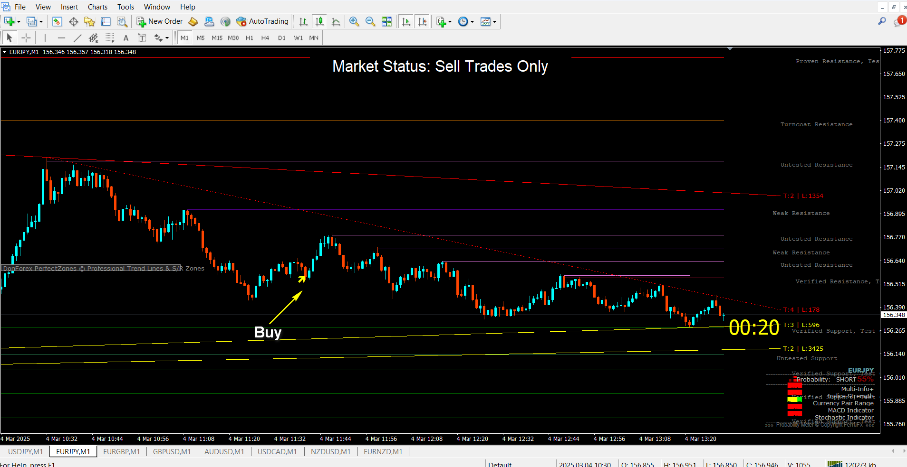The height and width of the screenshot is (467, 907).
Task: Toggle chart Auto Scroll
Action: (406, 21)
